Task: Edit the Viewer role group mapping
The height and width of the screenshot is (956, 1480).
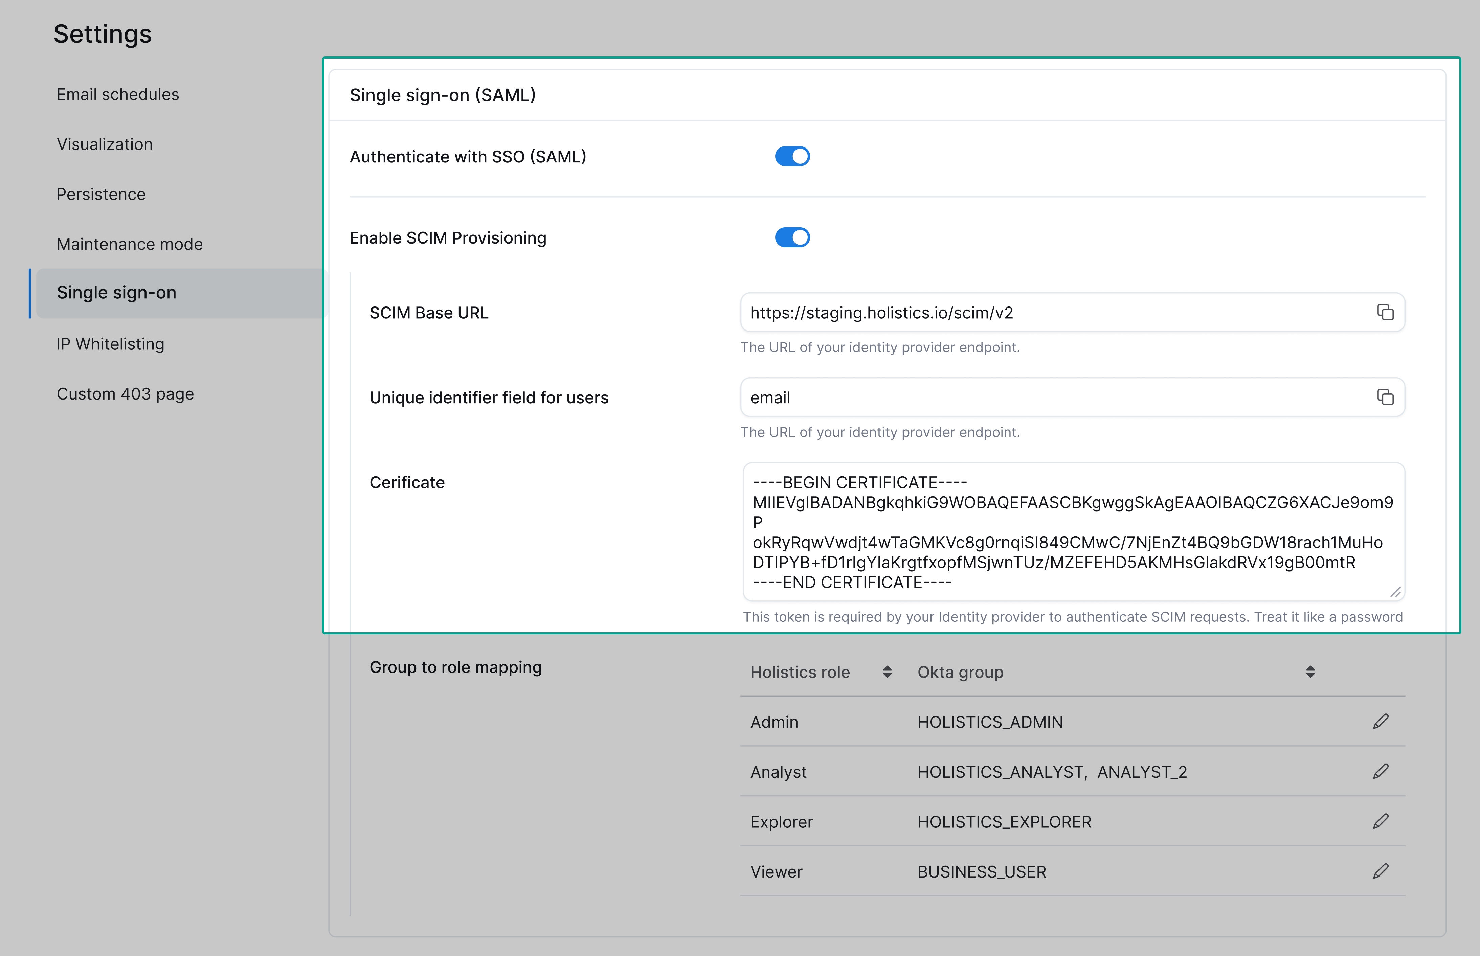Action: click(1382, 870)
